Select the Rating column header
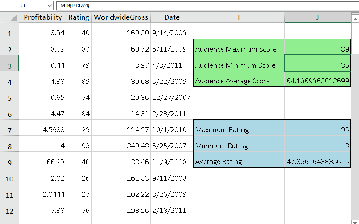Viewport: 359px width, 224px height. tap(79, 17)
